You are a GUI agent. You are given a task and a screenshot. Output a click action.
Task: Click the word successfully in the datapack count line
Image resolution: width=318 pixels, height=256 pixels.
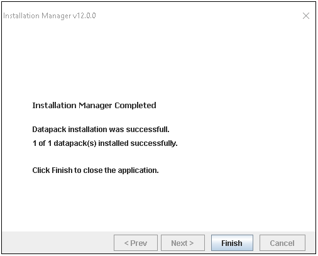[x=154, y=143]
